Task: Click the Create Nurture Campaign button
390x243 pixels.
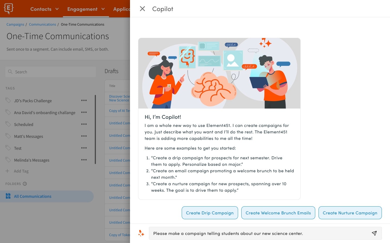Action: pyautogui.click(x=350, y=213)
